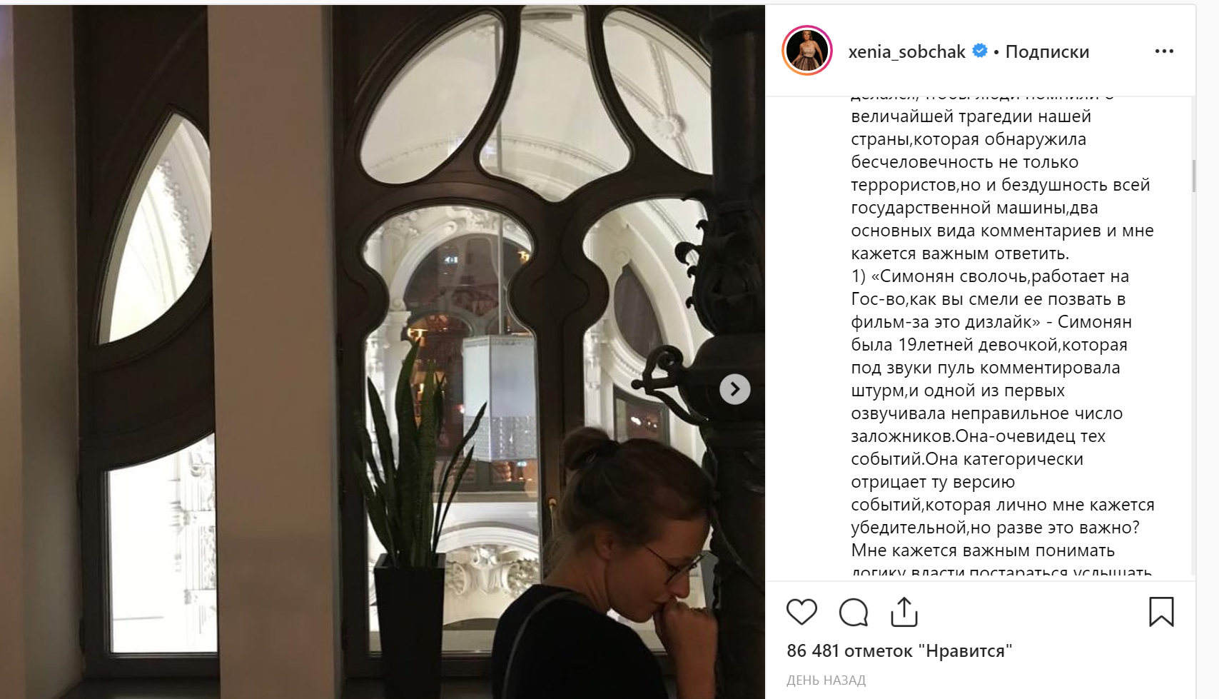Viewport: 1219px width, 699px height.
Task: Like the post with the heart icon
Action: coord(801,612)
